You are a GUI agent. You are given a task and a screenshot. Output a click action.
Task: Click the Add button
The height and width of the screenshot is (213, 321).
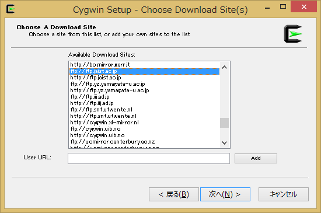click(x=256, y=158)
